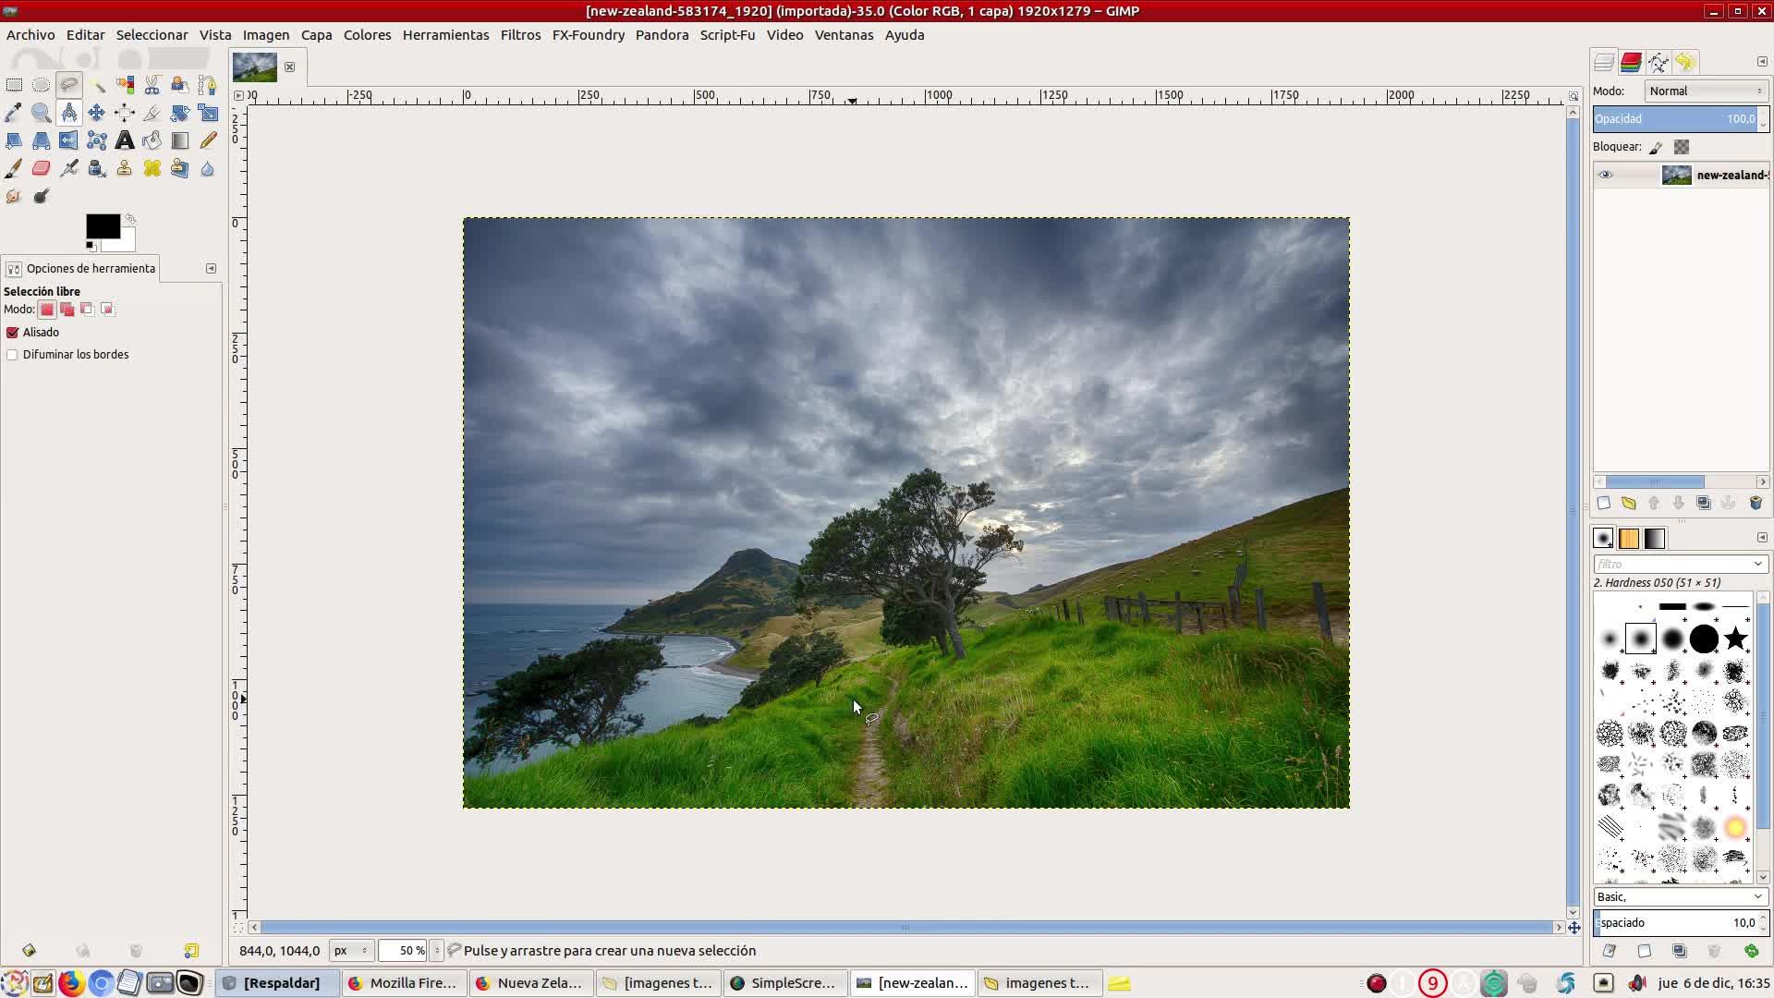This screenshot has width=1774, height=998.
Task: Click the brush filtro input field
Action: tap(1672, 564)
